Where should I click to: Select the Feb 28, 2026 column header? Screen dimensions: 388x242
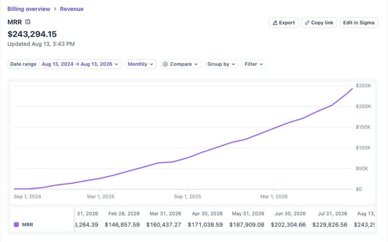[124, 214]
